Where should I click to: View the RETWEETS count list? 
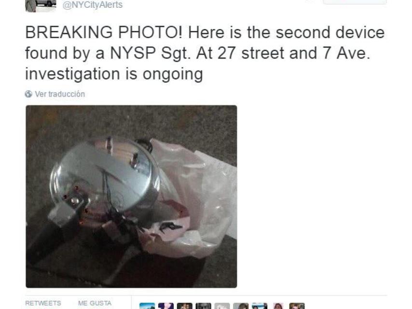[x=43, y=303]
